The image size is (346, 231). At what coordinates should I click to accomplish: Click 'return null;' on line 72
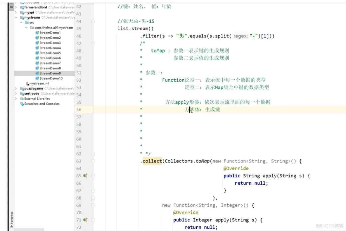pyautogui.click(x=201, y=227)
